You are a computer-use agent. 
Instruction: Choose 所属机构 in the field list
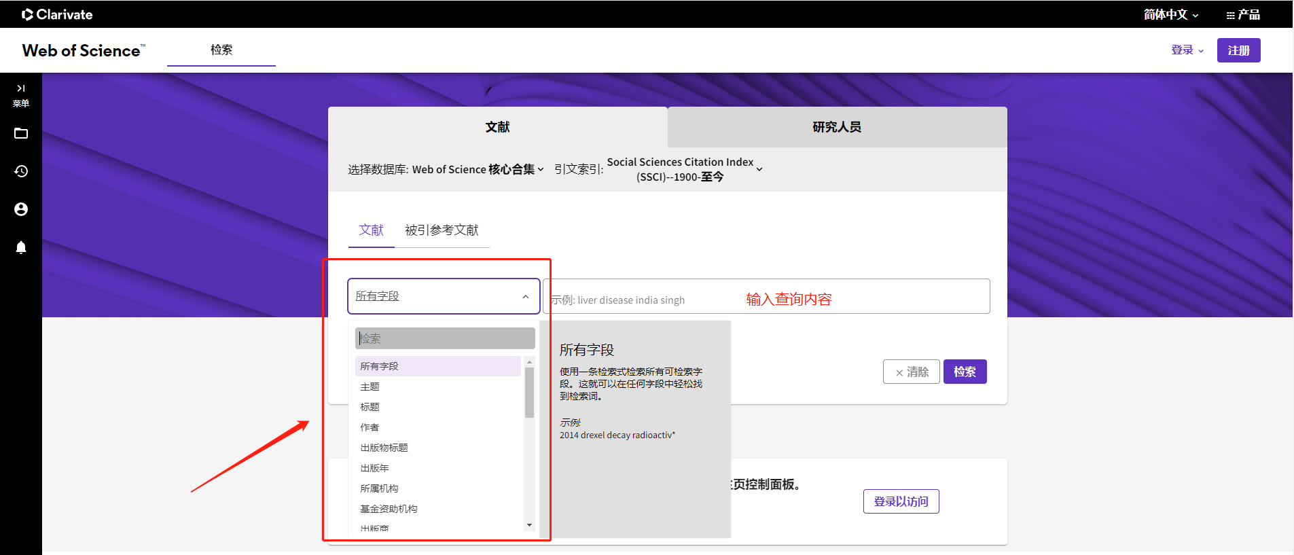[437, 488]
